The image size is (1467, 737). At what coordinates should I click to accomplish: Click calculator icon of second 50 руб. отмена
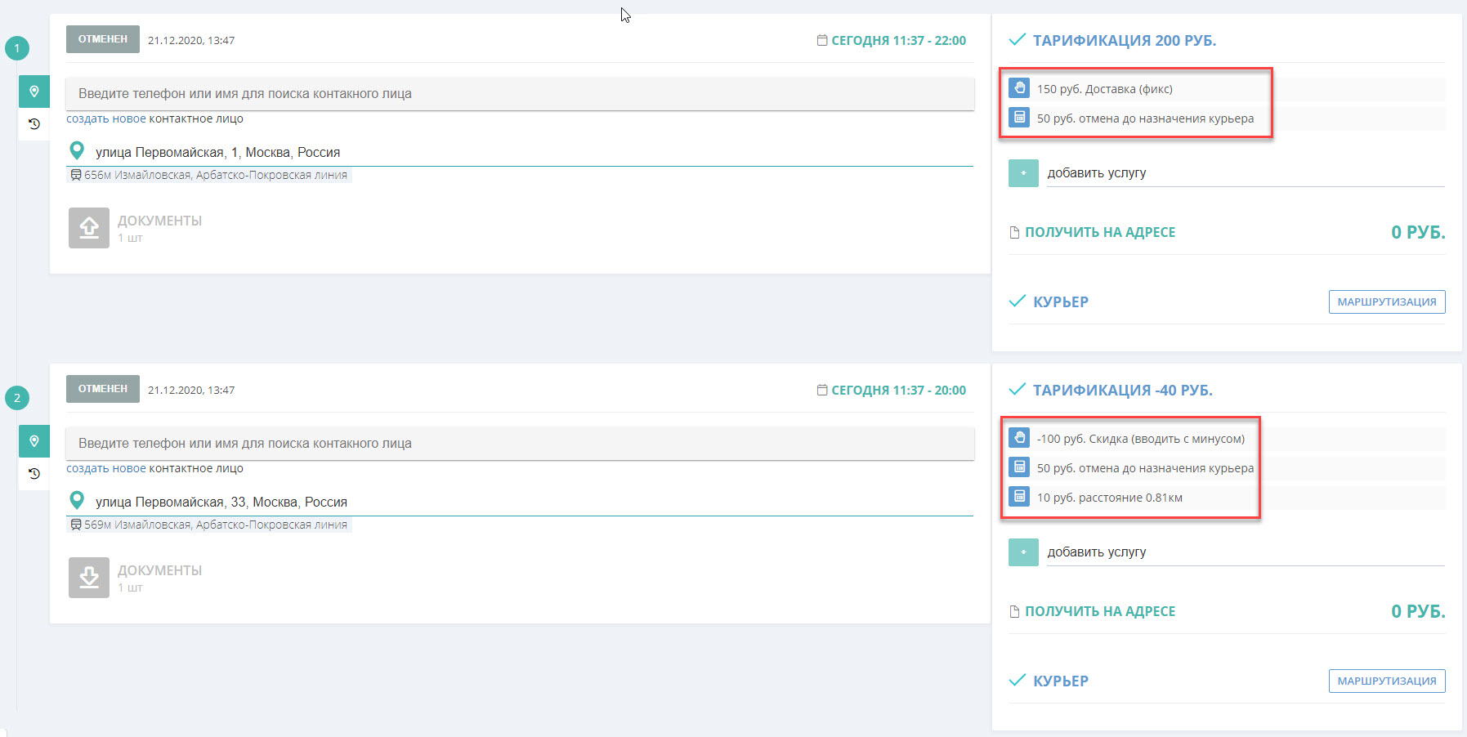(1019, 467)
